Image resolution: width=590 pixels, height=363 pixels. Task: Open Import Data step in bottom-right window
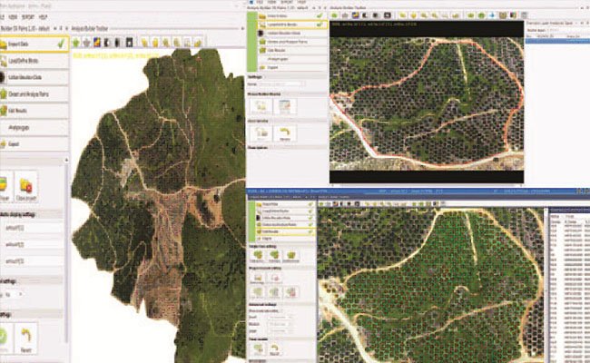coord(285,204)
